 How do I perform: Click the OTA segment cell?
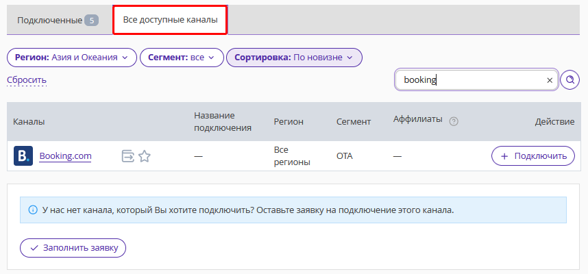(345, 156)
